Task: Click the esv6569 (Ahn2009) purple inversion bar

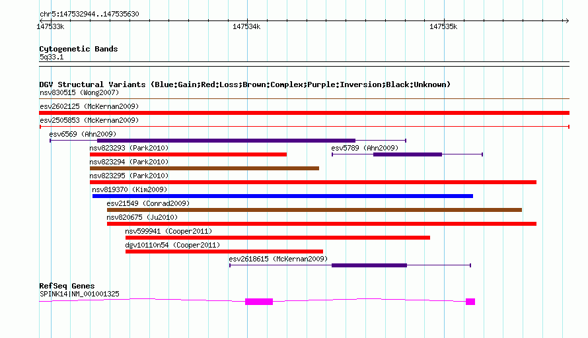Action: pyautogui.click(x=226, y=141)
